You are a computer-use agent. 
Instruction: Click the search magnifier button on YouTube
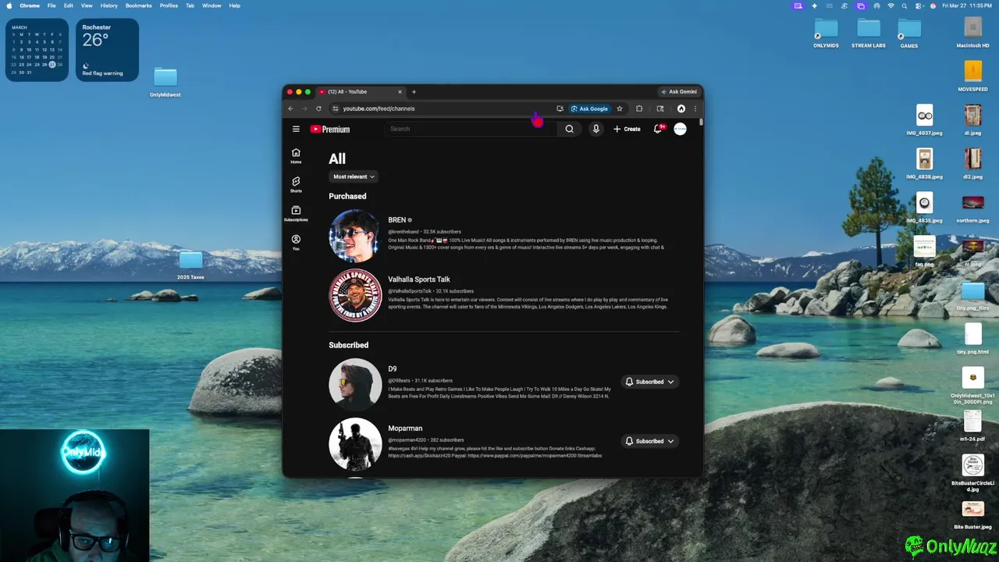(569, 129)
